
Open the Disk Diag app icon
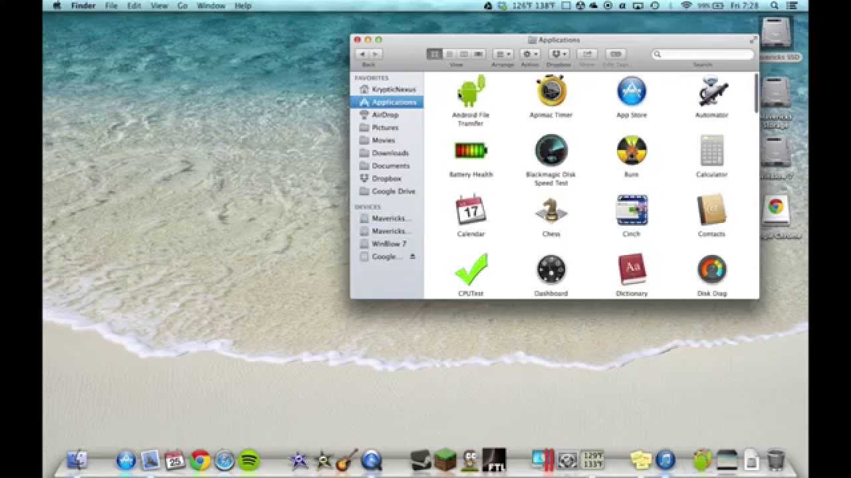coord(712,270)
